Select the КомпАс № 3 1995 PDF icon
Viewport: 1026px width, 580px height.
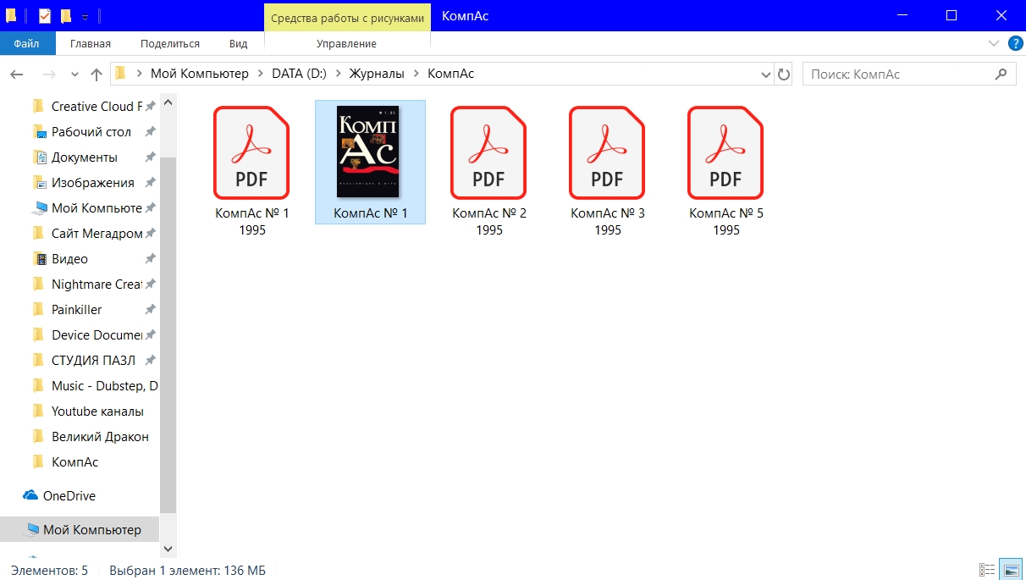(x=607, y=152)
